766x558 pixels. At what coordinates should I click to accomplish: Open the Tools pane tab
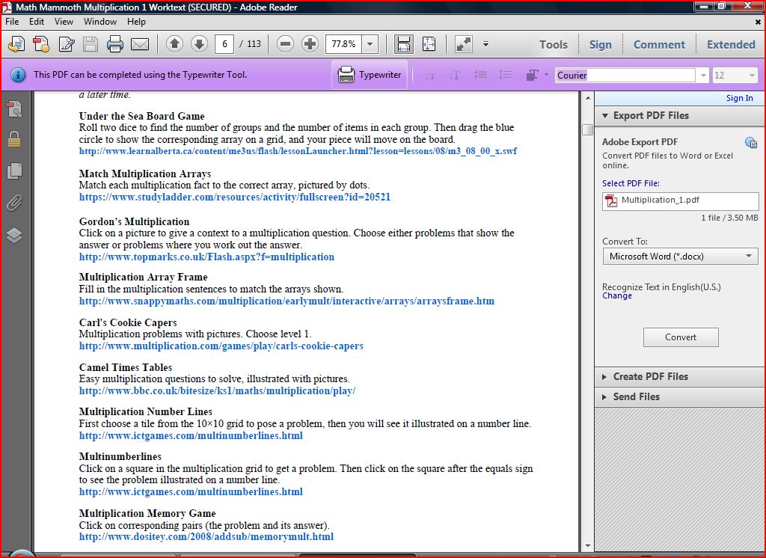554,44
